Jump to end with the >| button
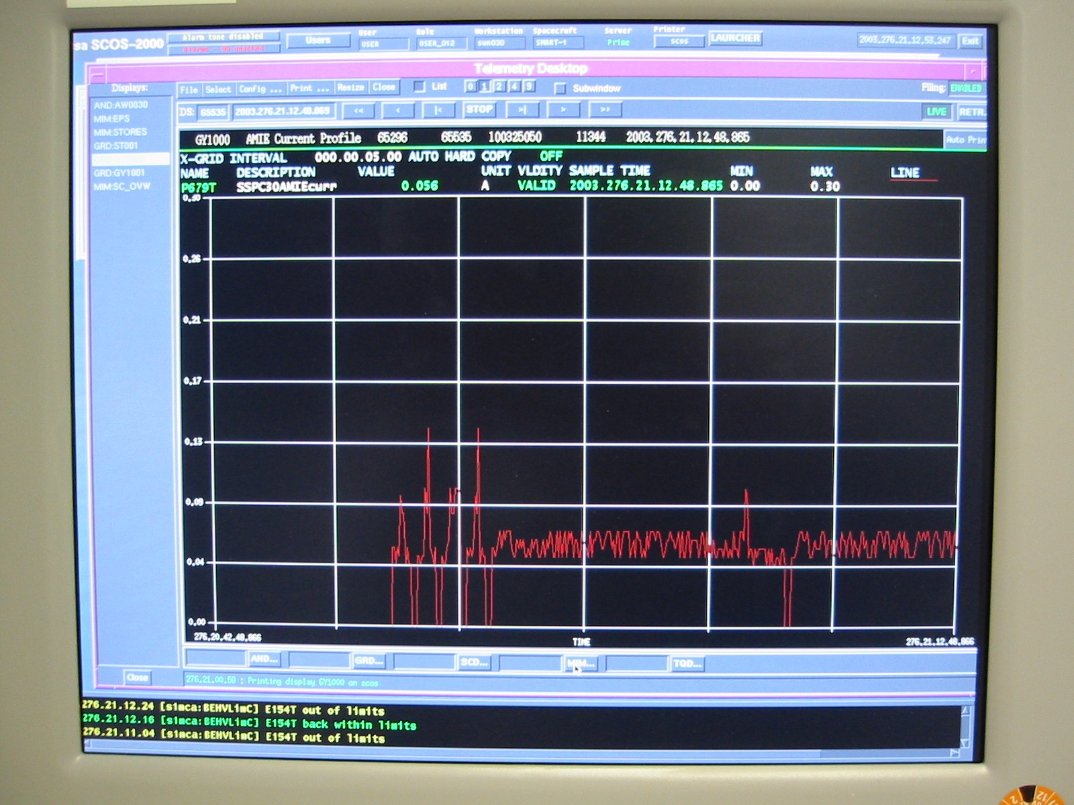This screenshot has width=1074, height=805. [522, 109]
